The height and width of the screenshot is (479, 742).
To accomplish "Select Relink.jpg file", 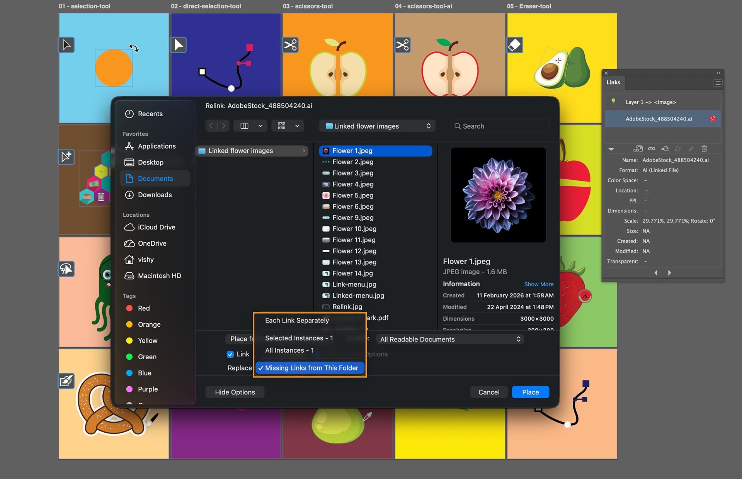I will pos(376,307).
